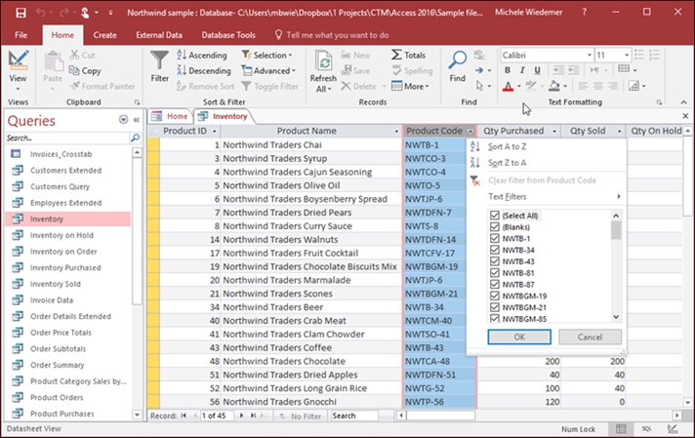Switch to the Create ribbon tab
Image resolution: width=695 pixels, height=438 pixels.
pyautogui.click(x=105, y=35)
